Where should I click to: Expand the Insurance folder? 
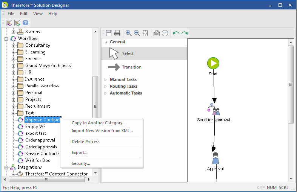(x=13, y=79)
